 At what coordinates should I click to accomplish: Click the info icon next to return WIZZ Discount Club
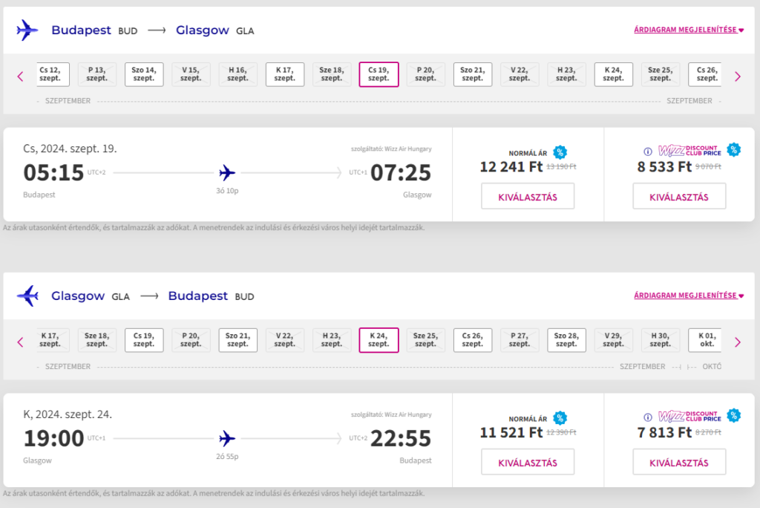point(647,417)
